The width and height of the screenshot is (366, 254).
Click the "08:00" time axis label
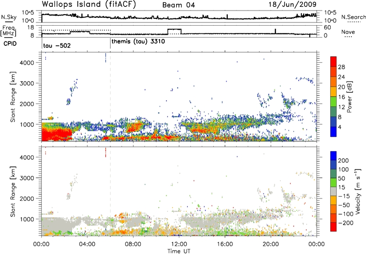133,244
